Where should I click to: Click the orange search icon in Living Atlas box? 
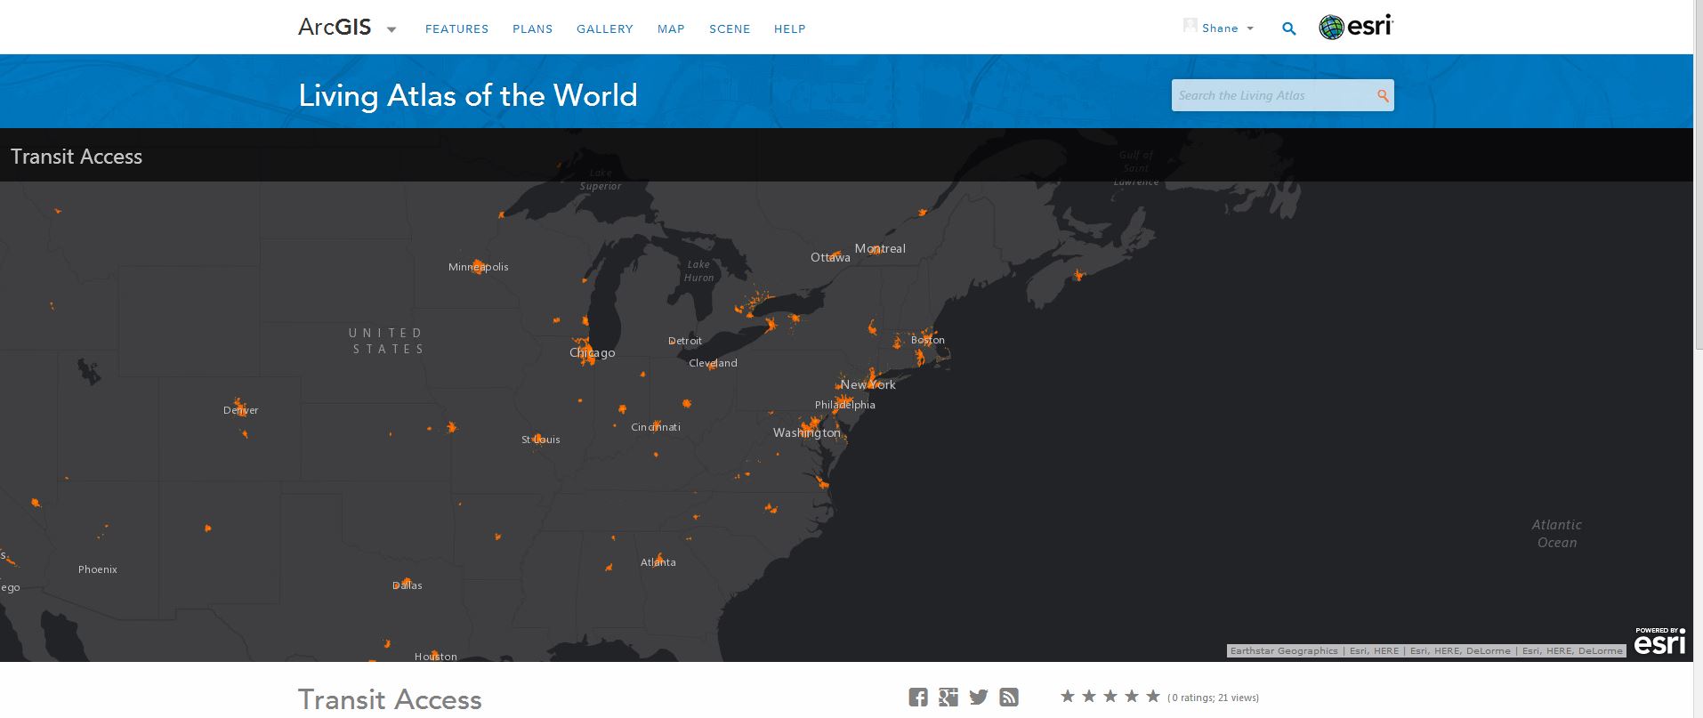coord(1383,96)
